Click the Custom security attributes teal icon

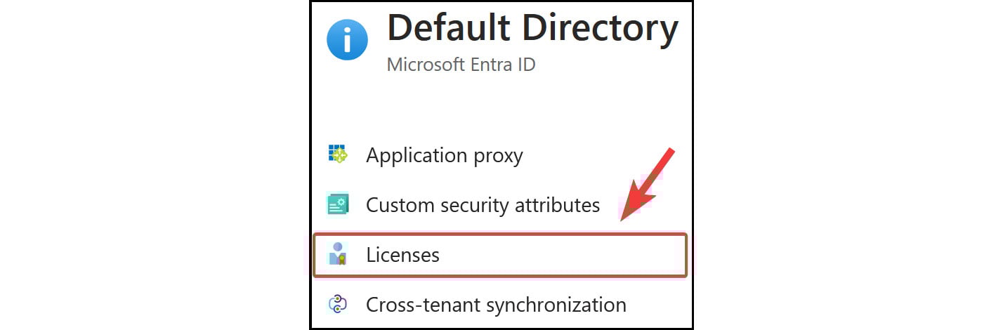338,204
